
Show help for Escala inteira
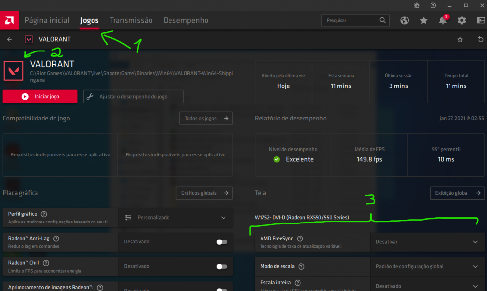[298, 283]
